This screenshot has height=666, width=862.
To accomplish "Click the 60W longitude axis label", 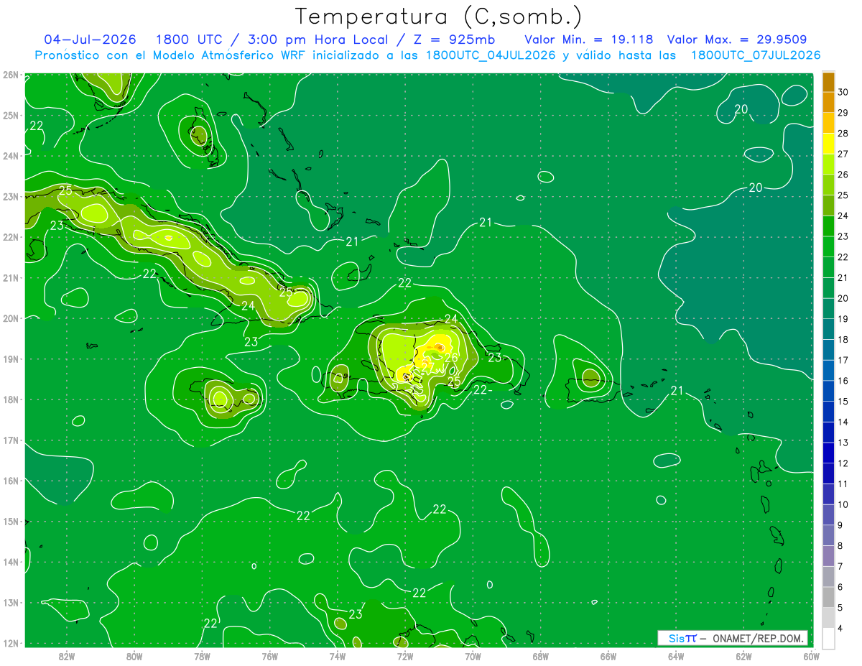I will pos(812,656).
